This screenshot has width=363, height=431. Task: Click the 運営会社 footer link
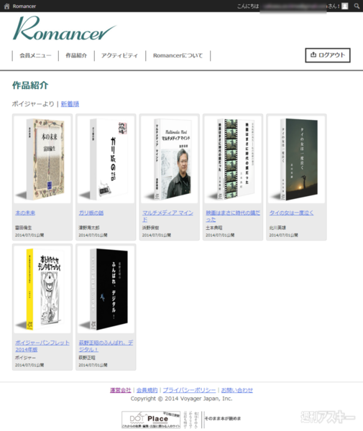pyautogui.click(x=121, y=390)
